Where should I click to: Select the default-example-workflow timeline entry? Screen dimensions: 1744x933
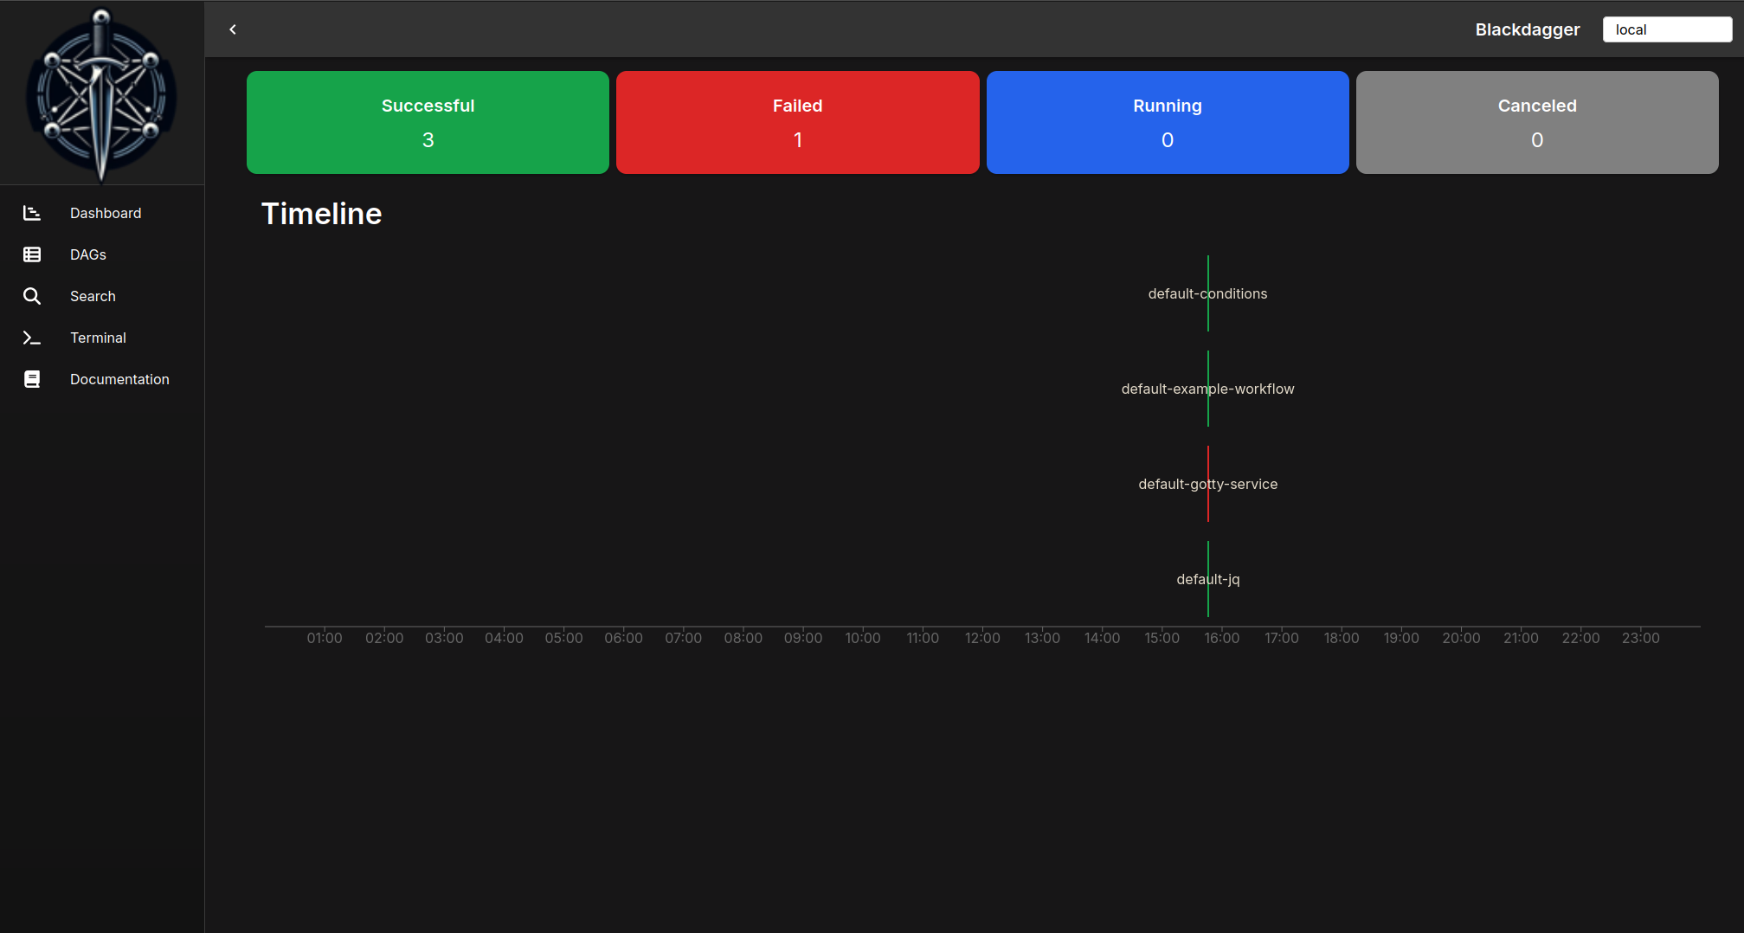click(1207, 389)
